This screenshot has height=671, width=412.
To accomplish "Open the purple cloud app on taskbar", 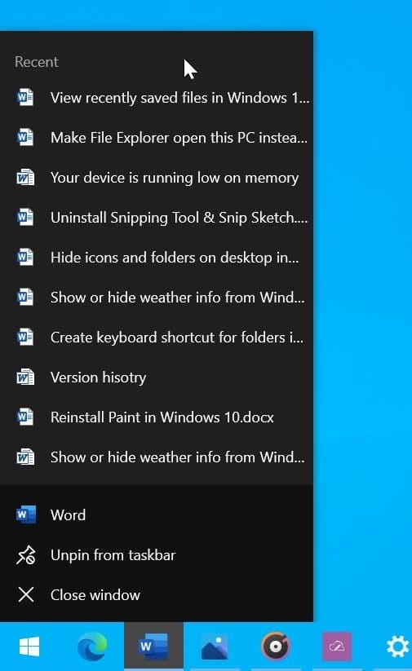I will coord(337,646).
